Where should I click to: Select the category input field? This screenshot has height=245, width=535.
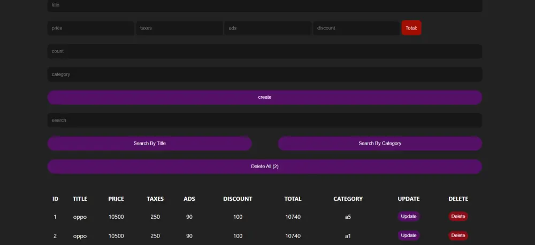tap(265, 75)
